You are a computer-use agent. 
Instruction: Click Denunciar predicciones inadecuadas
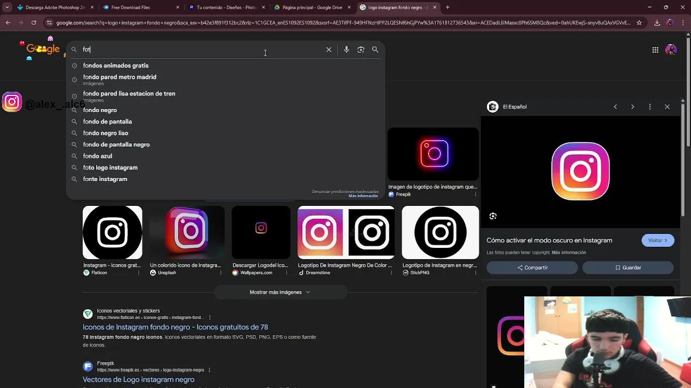(x=345, y=192)
